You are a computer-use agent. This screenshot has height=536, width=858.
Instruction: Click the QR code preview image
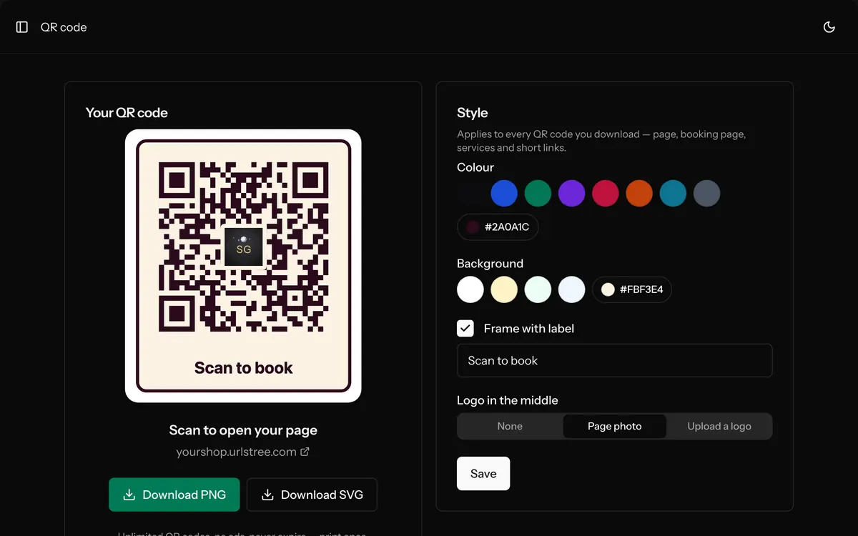[243, 266]
